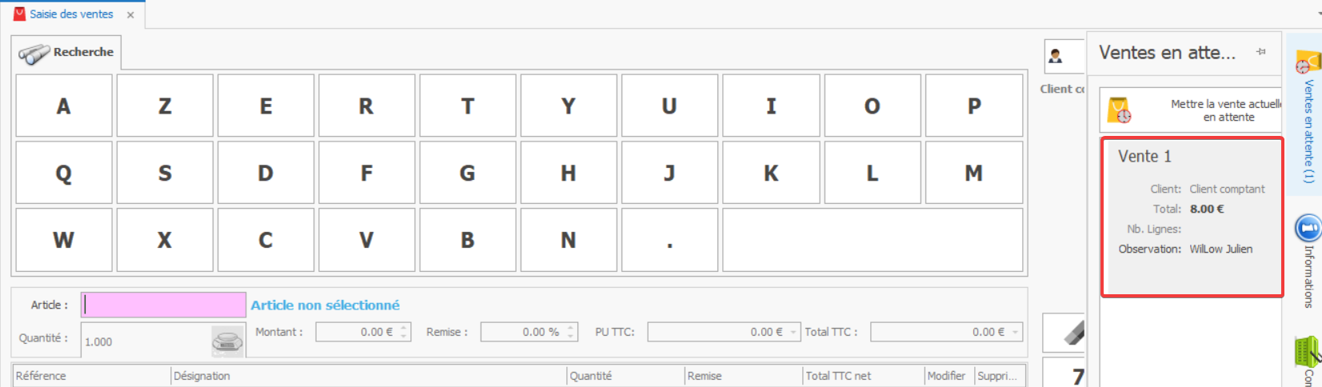Image resolution: width=1322 pixels, height=387 pixels.
Task: Select the Vente 1 pending sale
Action: click(x=1192, y=217)
